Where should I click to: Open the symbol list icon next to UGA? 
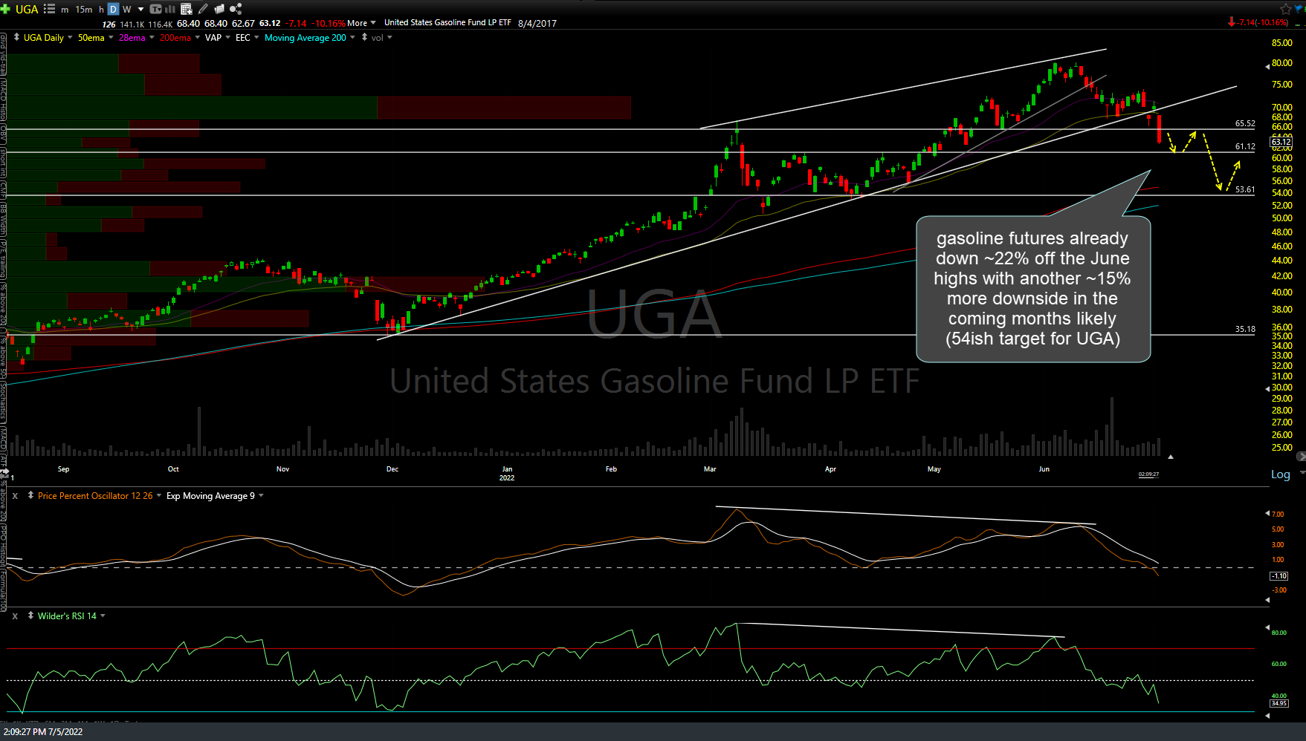point(50,9)
